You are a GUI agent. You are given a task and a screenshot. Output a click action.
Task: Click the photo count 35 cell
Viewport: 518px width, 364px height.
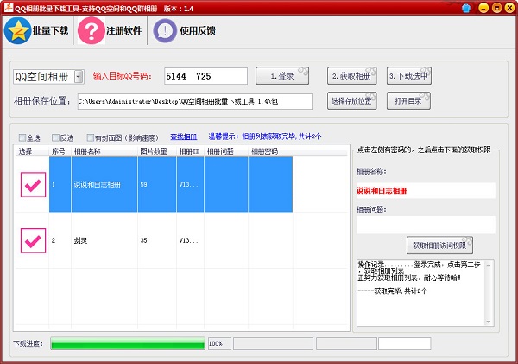tap(157, 240)
